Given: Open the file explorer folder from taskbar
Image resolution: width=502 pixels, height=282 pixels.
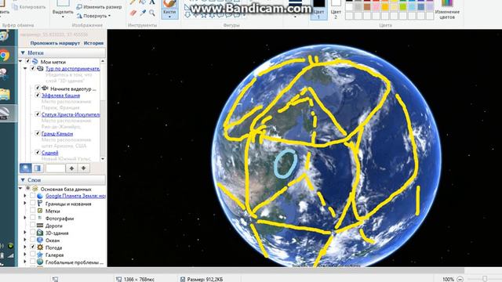Looking at the screenshot, I should [5, 95].
